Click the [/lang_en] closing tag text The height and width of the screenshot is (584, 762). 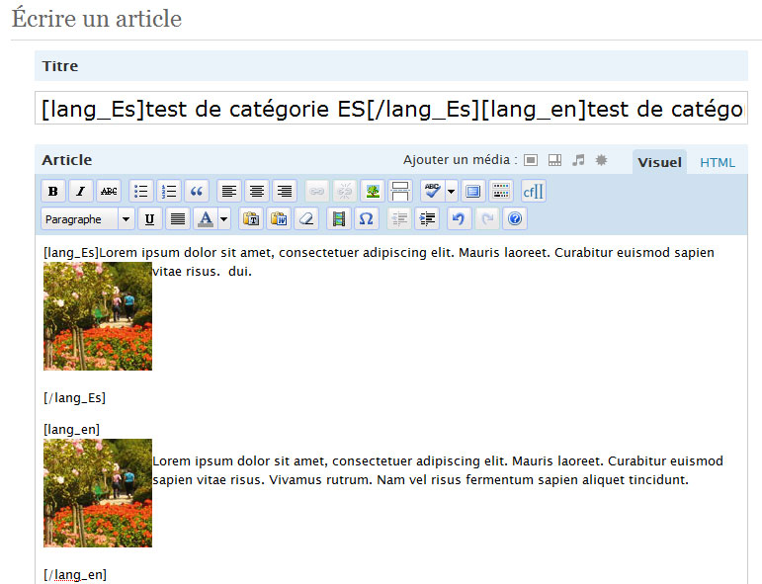click(75, 575)
